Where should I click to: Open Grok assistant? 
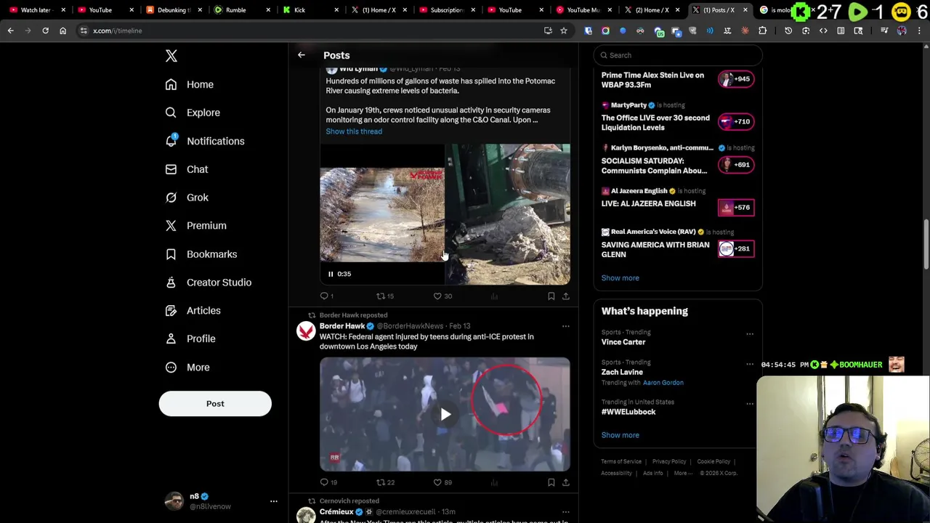pos(187,198)
